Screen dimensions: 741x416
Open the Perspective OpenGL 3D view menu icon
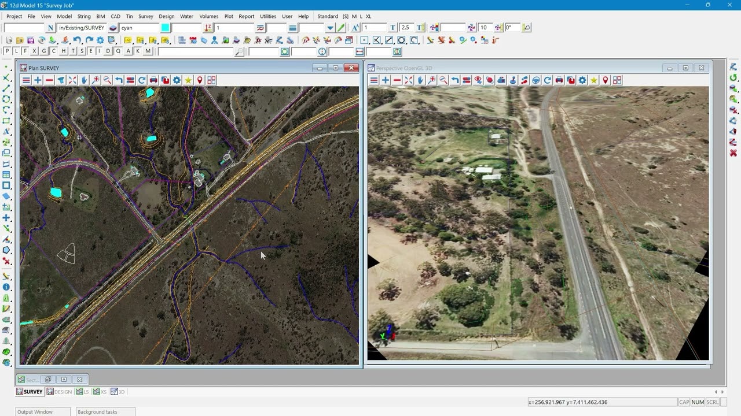(x=374, y=80)
